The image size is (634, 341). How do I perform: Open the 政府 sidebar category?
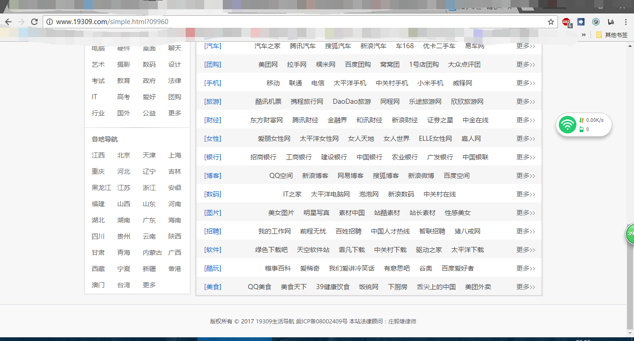[x=149, y=81]
